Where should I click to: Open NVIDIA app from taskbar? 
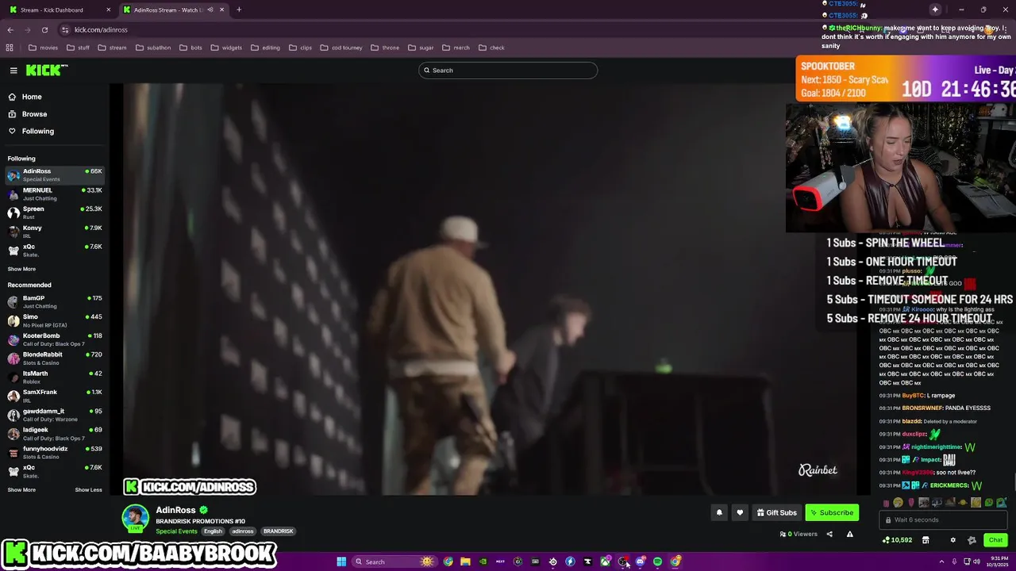pos(483,561)
